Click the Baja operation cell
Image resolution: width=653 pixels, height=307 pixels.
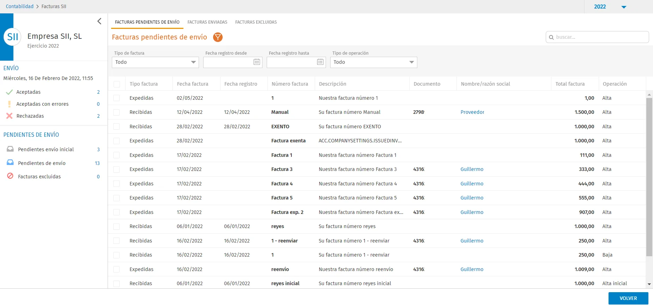[x=607, y=255]
